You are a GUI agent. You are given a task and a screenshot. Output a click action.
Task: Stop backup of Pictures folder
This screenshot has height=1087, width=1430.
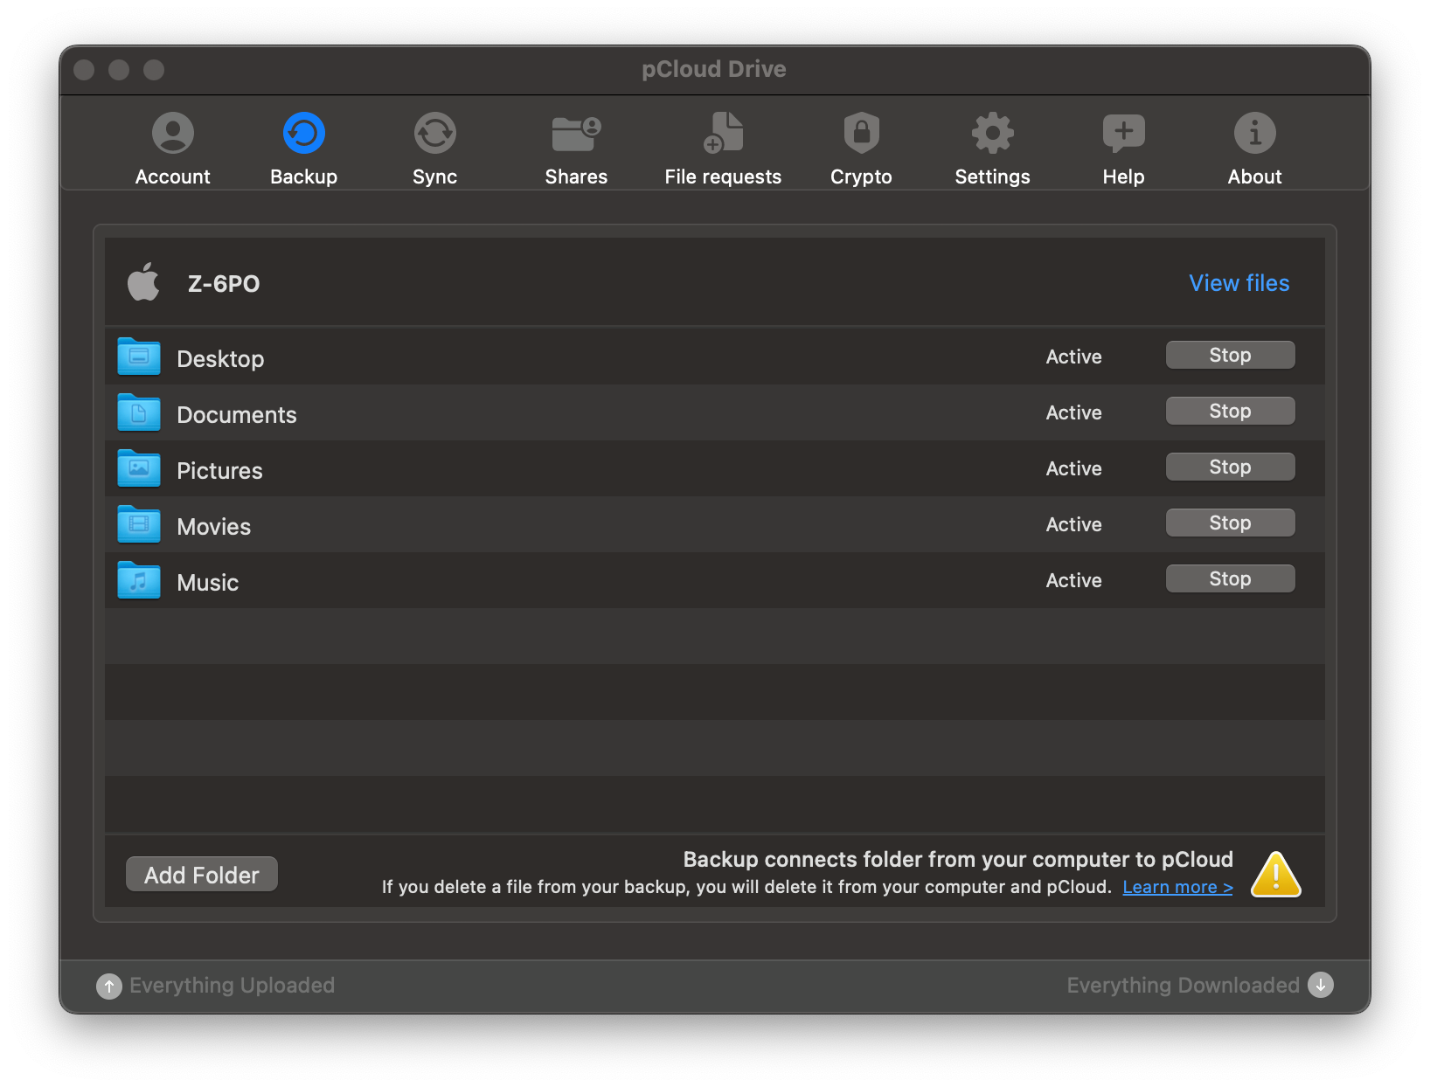click(x=1230, y=467)
